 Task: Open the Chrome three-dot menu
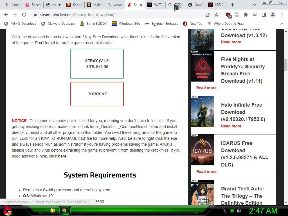[282, 15]
